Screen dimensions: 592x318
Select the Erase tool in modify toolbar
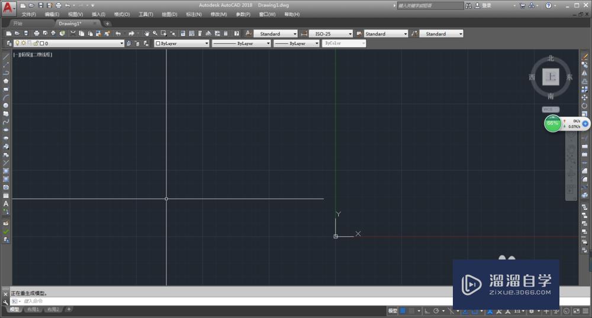(584, 57)
